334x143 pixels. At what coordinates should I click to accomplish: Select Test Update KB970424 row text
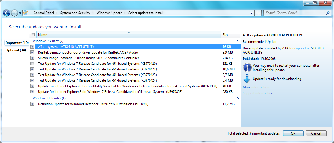coord(97,80)
